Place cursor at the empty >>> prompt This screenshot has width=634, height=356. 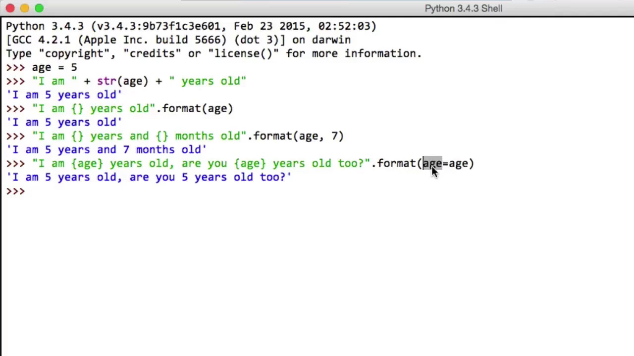click(30, 191)
